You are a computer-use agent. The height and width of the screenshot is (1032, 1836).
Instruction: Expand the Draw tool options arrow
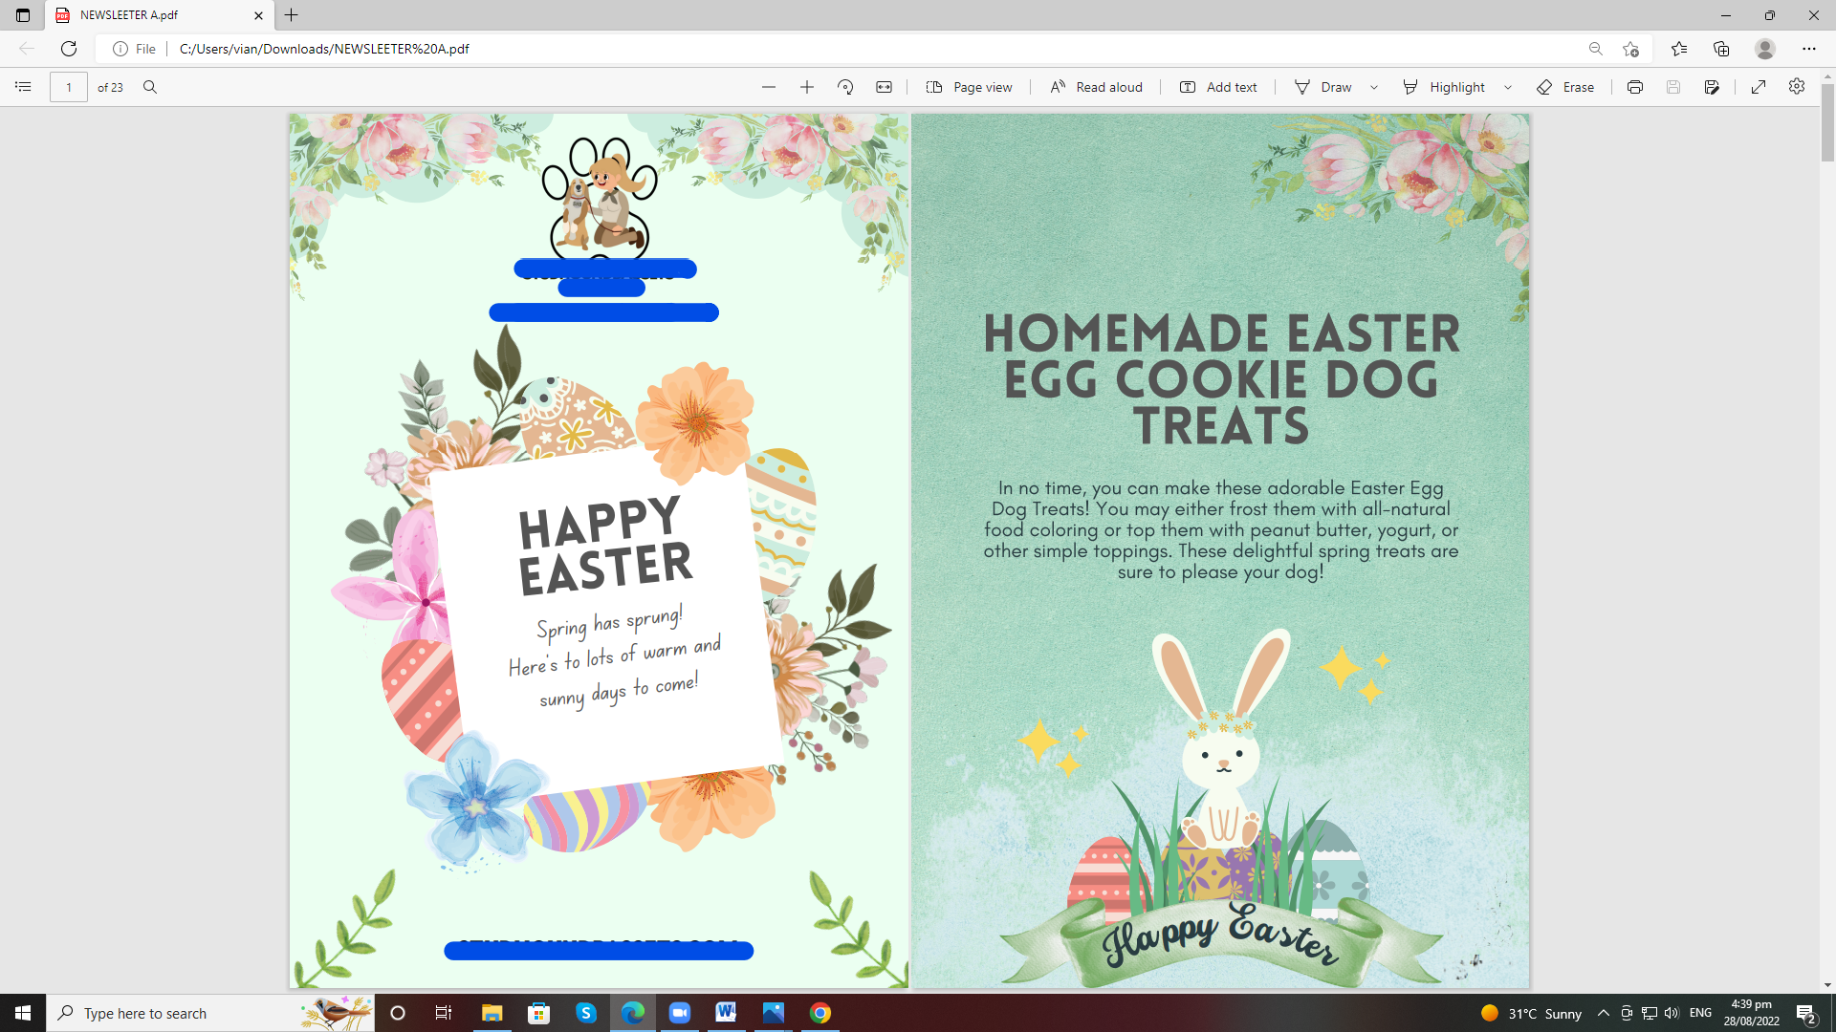(x=1374, y=87)
